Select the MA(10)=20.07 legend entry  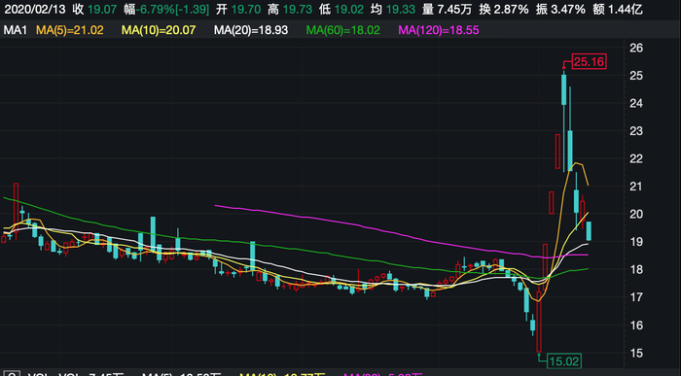click(x=159, y=30)
